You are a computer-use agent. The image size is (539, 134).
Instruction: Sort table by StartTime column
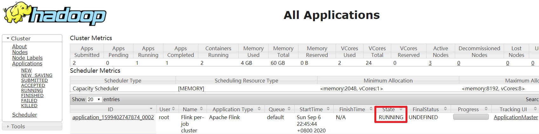point(314,109)
